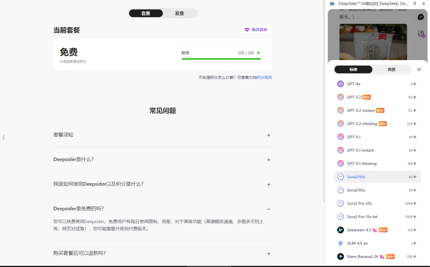Click the GLM-4.5 air model icon
The image size is (430, 267).
pyautogui.click(x=340, y=243)
